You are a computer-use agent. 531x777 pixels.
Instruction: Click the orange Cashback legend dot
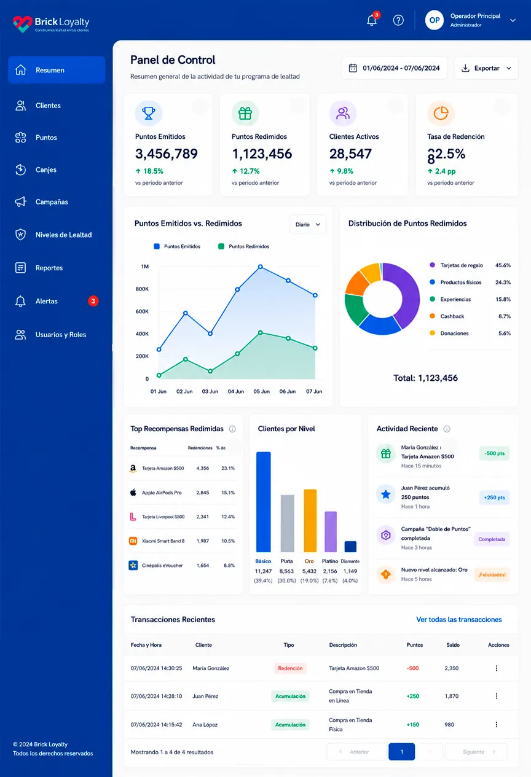[x=433, y=316]
